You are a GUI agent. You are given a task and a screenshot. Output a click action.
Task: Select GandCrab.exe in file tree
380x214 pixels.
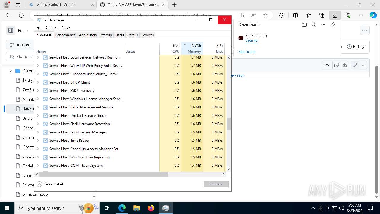(35, 194)
